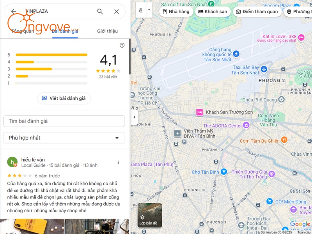The height and width of the screenshot is (234, 312).
Task: Open the Giới thiệu tab
Action: 107,31
